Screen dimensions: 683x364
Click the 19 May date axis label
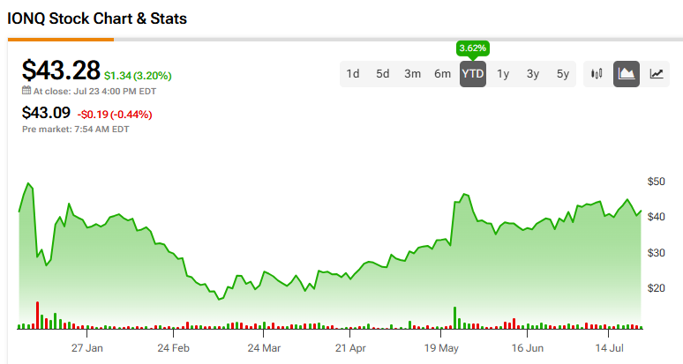pos(445,348)
